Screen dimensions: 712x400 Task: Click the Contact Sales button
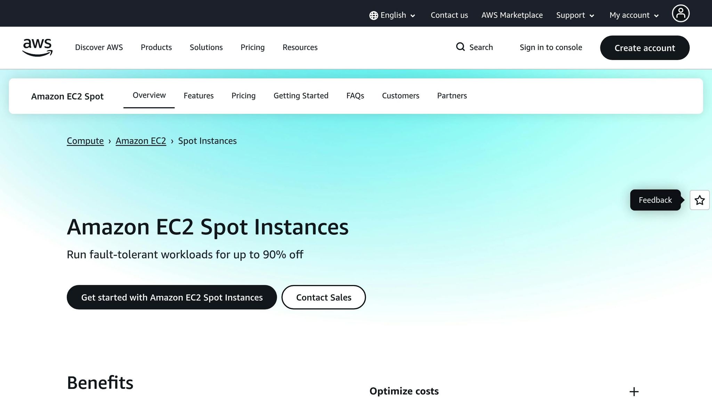[x=323, y=297]
